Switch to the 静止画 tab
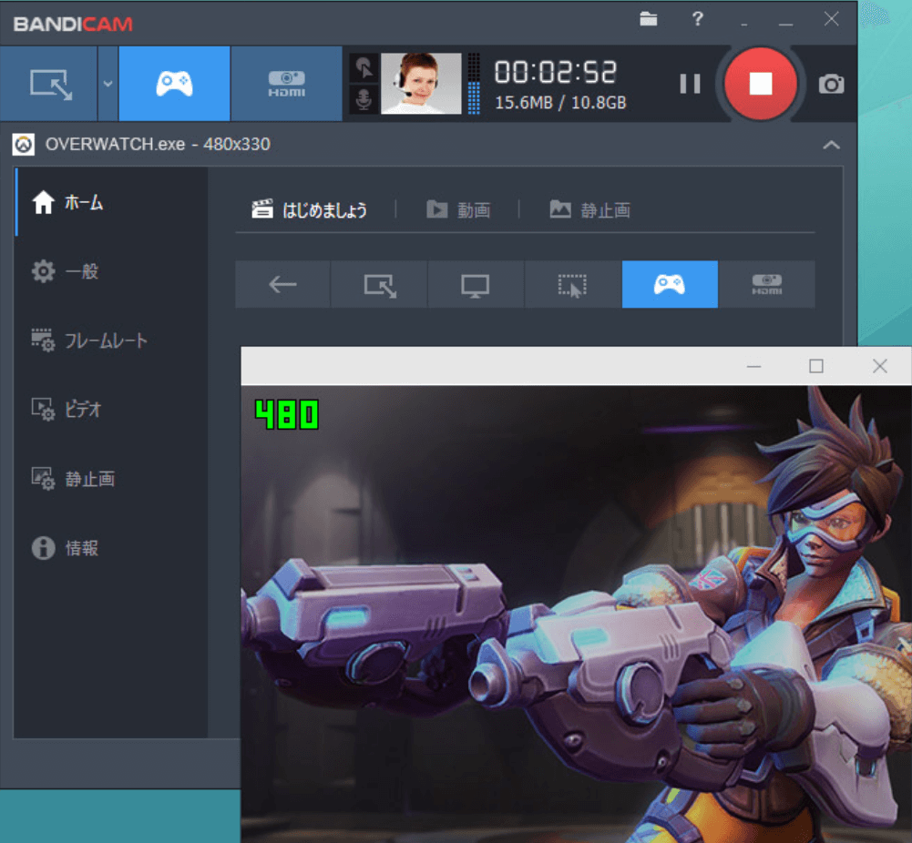Image resolution: width=912 pixels, height=843 pixels. (x=590, y=210)
